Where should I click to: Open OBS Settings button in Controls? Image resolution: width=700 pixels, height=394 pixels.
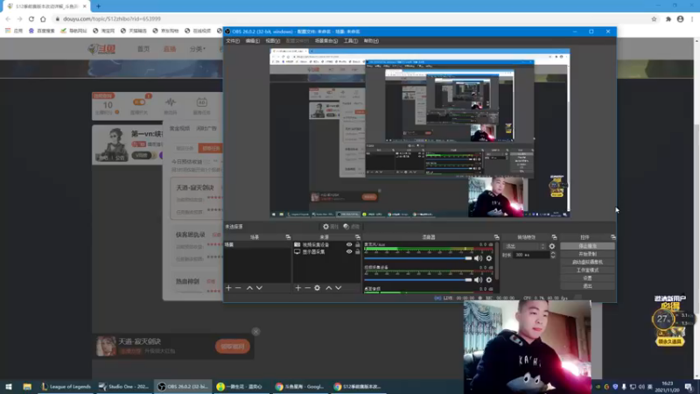click(x=587, y=278)
